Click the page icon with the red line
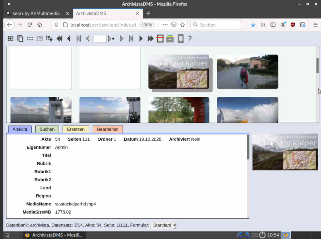Image resolution: width=321 pixels, height=239 pixels. 160,39
